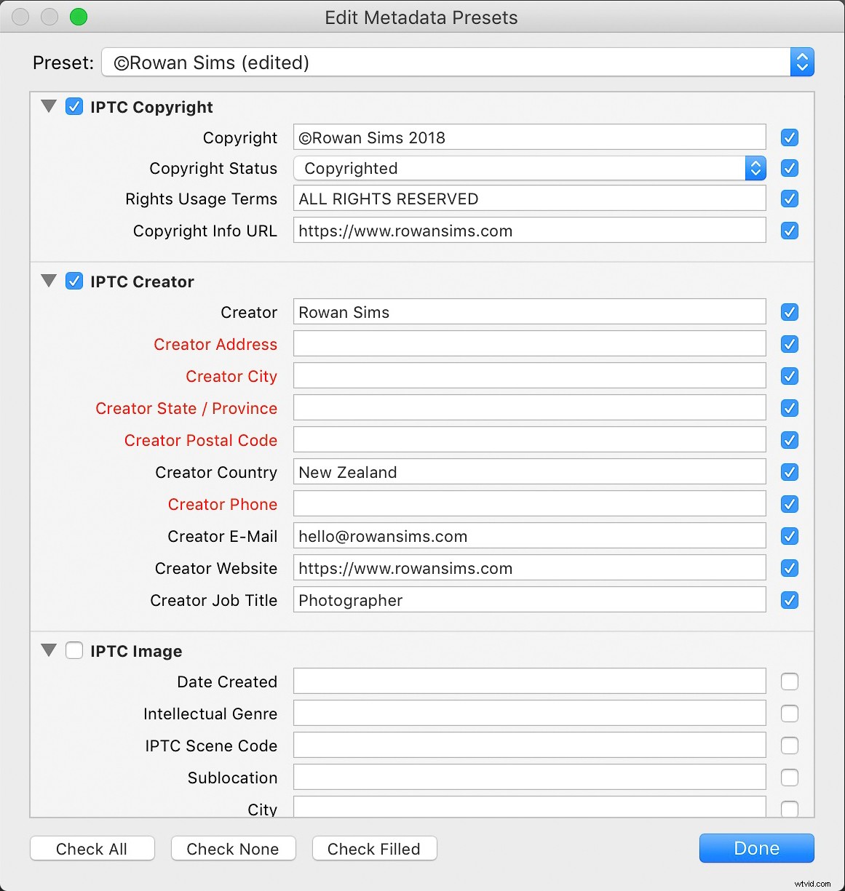This screenshot has height=891, width=845.
Task: Click the Check None button
Action: coord(233,848)
